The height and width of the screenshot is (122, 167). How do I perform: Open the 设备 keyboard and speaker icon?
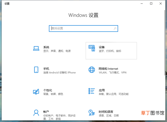coord(92,48)
